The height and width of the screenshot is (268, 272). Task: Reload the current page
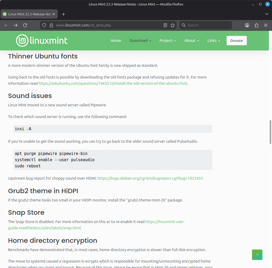point(25,25)
